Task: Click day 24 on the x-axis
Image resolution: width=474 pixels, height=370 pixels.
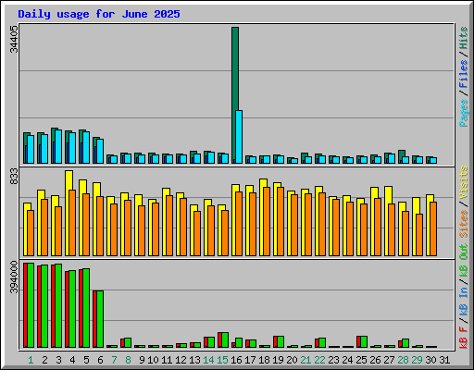Action: click(x=347, y=360)
